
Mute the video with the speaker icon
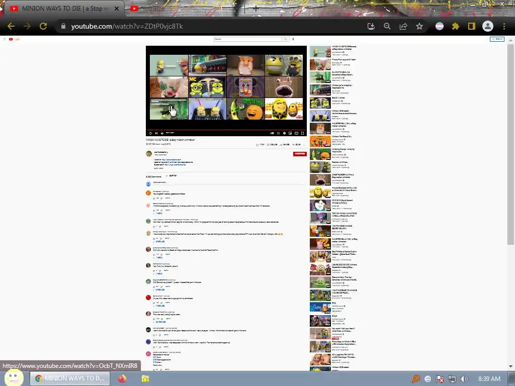(162, 133)
